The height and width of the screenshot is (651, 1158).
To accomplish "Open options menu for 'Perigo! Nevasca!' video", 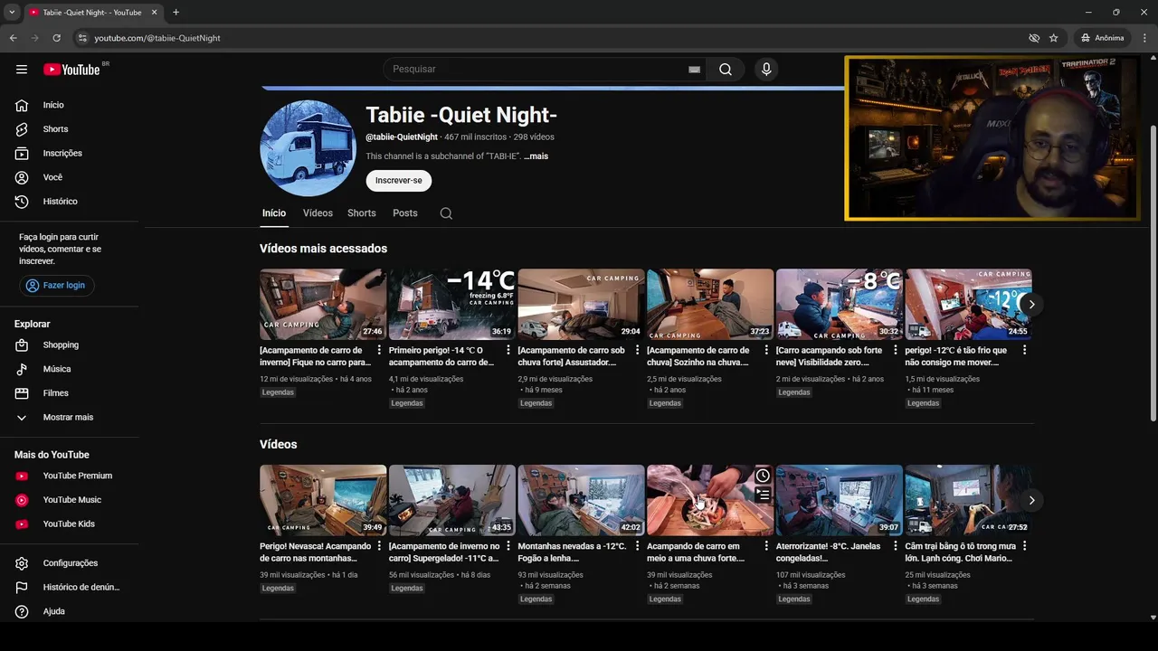I will (x=379, y=546).
